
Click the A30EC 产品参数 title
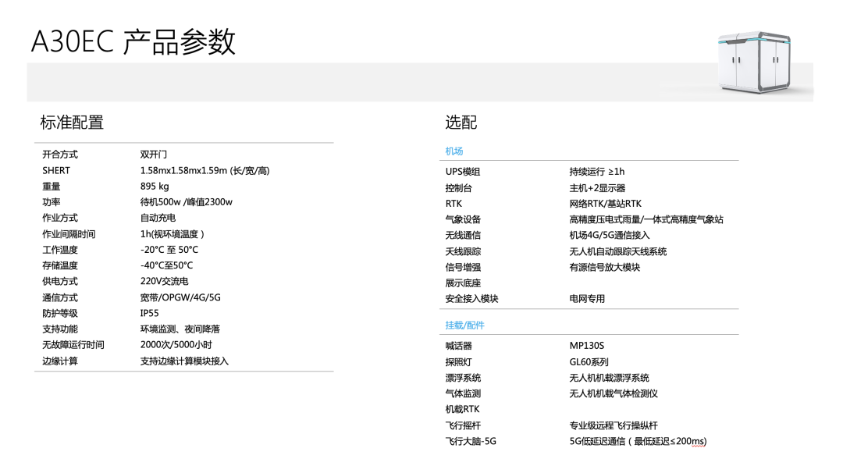(133, 42)
